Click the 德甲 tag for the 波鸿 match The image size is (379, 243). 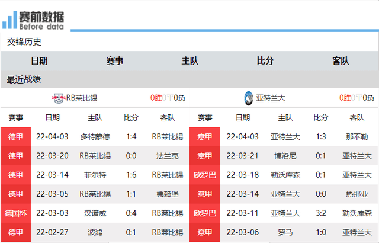pos(16,232)
